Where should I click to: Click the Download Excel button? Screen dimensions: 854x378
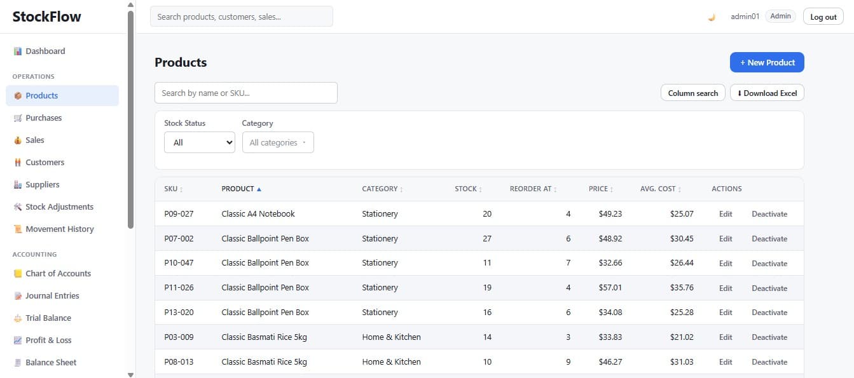coord(767,93)
